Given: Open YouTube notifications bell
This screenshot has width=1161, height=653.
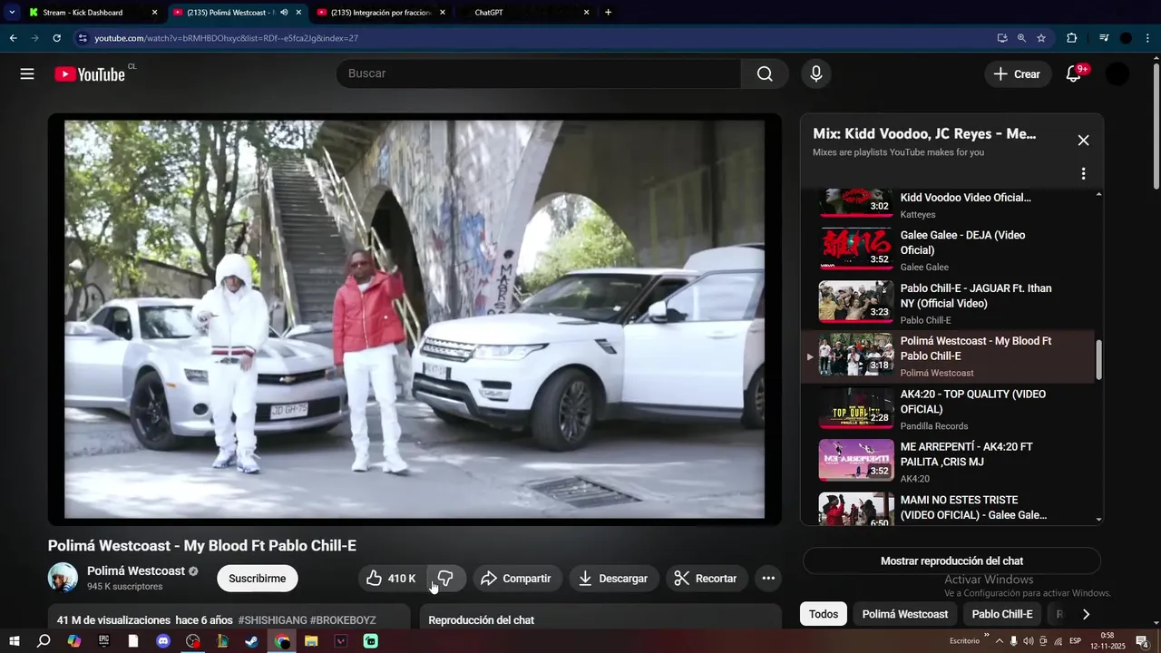Looking at the screenshot, I should click(x=1074, y=74).
